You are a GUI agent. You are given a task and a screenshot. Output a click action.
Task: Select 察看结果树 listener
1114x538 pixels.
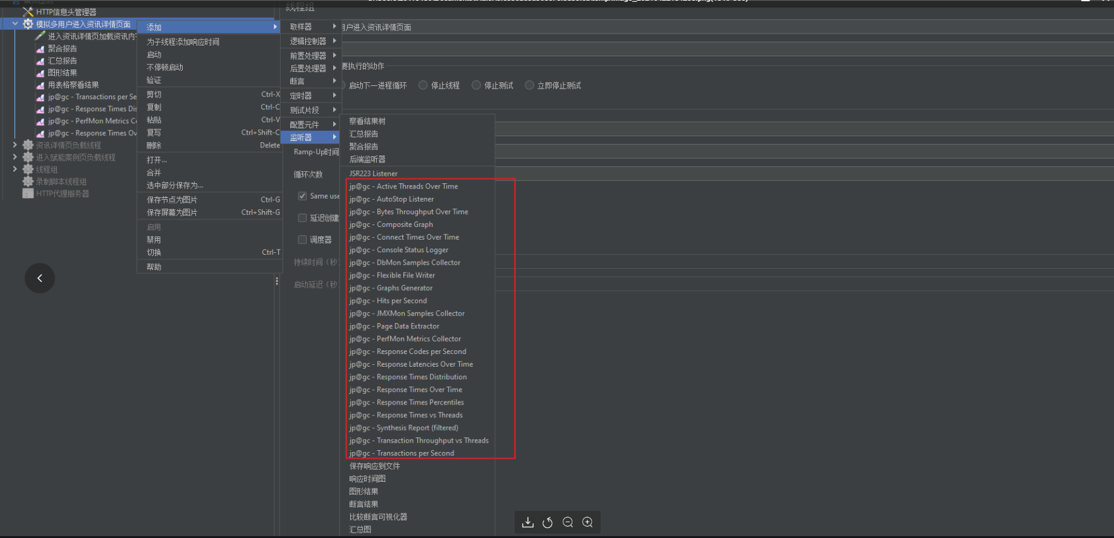coord(418,121)
